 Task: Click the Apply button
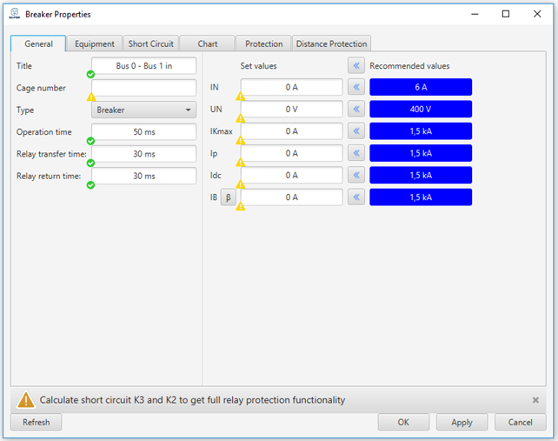tap(462, 422)
